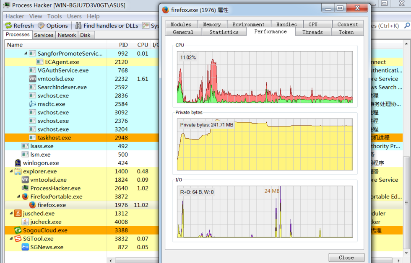The image size is (411, 263).
Task: Click the search box field
Action: (390, 25)
